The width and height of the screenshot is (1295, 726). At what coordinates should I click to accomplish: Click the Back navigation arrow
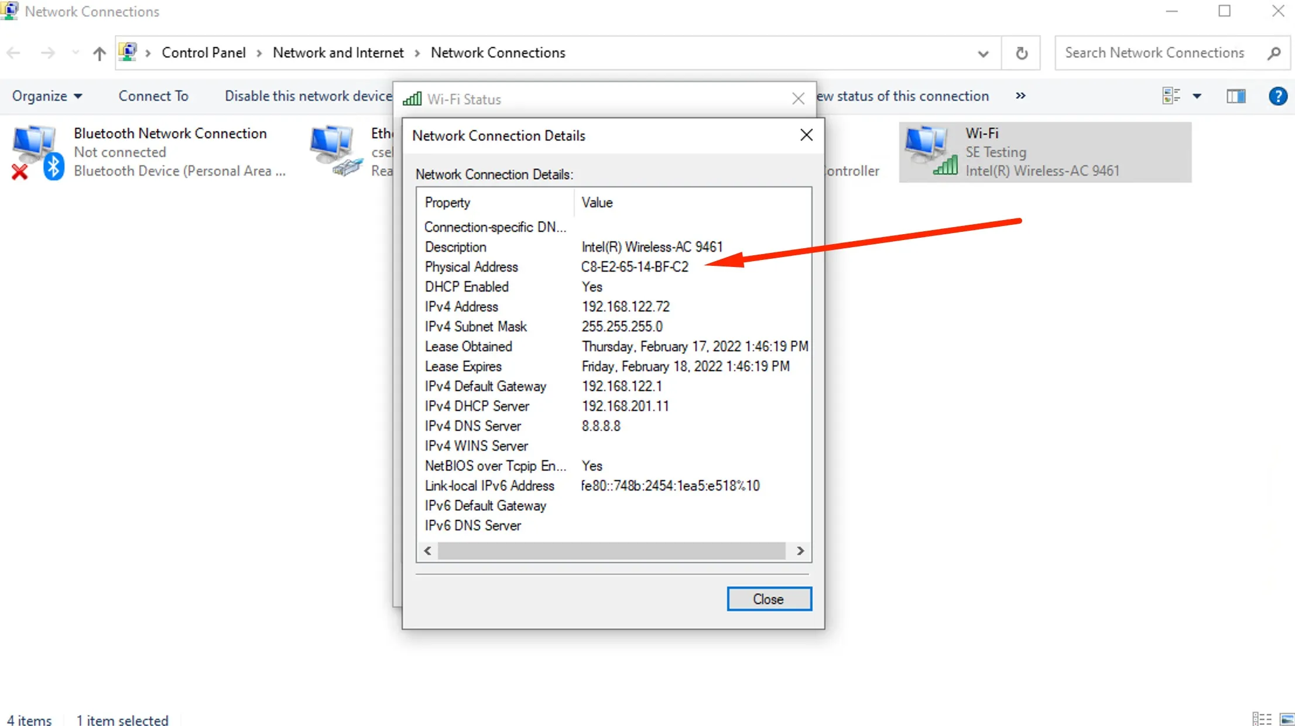(13, 53)
